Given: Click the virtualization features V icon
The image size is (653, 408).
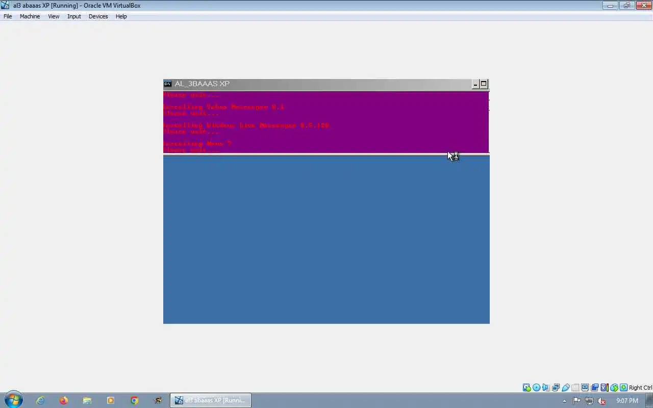Looking at the screenshot, I should click(x=604, y=388).
